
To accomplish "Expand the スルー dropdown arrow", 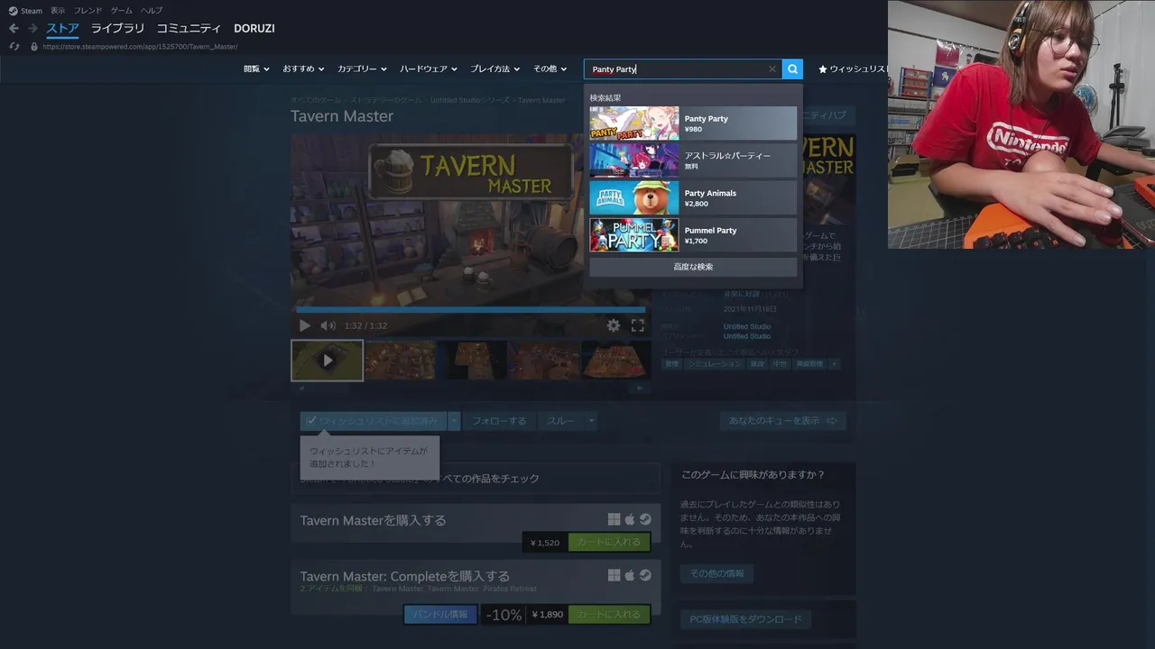I will [592, 421].
